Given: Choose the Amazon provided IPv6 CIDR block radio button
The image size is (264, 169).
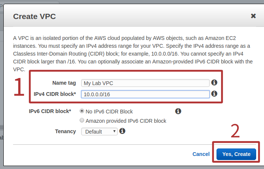Looking at the screenshot, I should tap(82, 121).
